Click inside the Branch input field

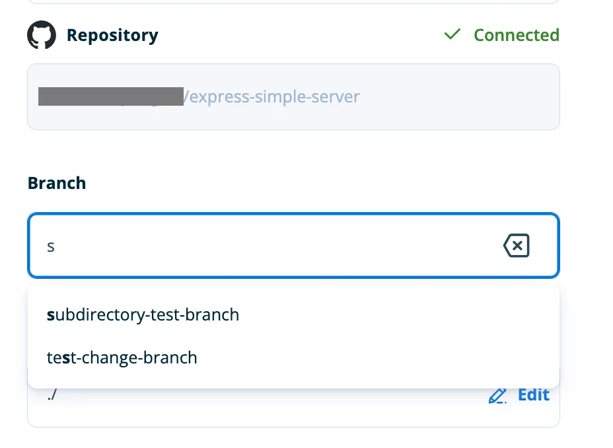(264, 245)
